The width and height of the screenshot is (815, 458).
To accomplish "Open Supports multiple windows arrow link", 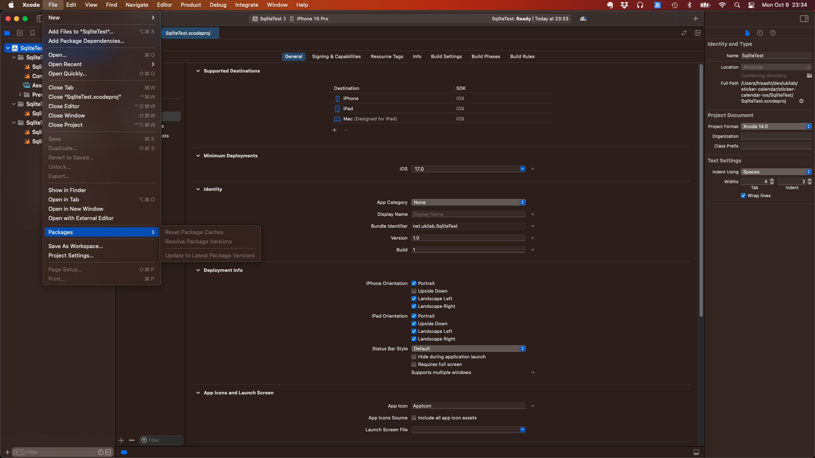I will (x=533, y=372).
